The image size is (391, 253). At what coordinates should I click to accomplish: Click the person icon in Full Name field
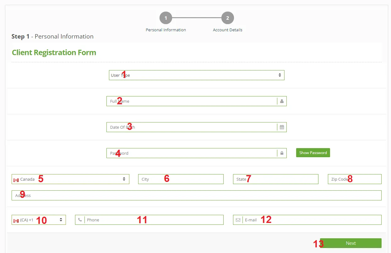pos(282,101)
